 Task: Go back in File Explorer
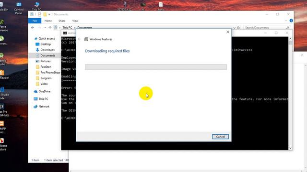coord(33,28)
